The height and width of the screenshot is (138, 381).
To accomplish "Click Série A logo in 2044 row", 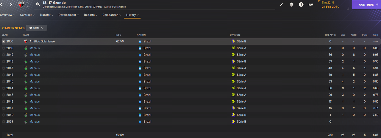I will pos(233,88).
